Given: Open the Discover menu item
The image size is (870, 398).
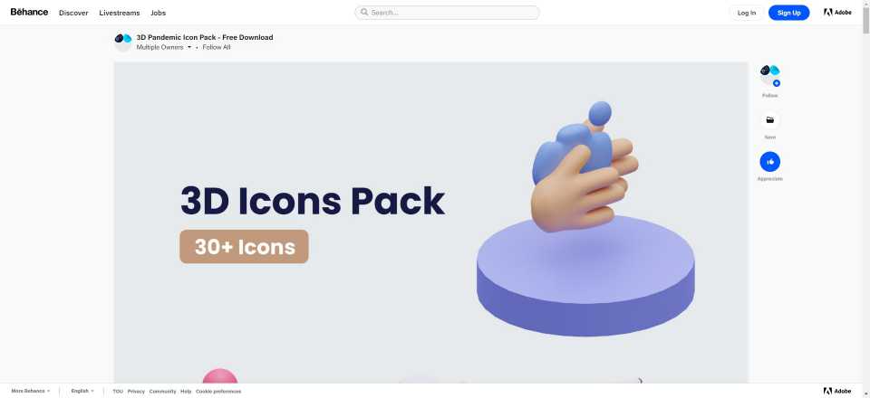Looking at the screenshot, I should click(73, 13).
